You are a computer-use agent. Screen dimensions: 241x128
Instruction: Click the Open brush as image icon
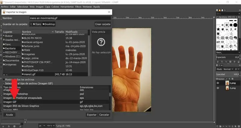pyautogui.click(x=239, y=62)
